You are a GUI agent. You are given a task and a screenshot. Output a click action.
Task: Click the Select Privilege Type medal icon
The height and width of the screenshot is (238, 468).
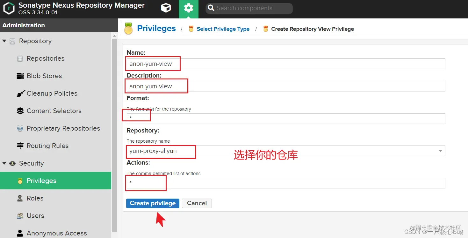(x=191, y=29)
